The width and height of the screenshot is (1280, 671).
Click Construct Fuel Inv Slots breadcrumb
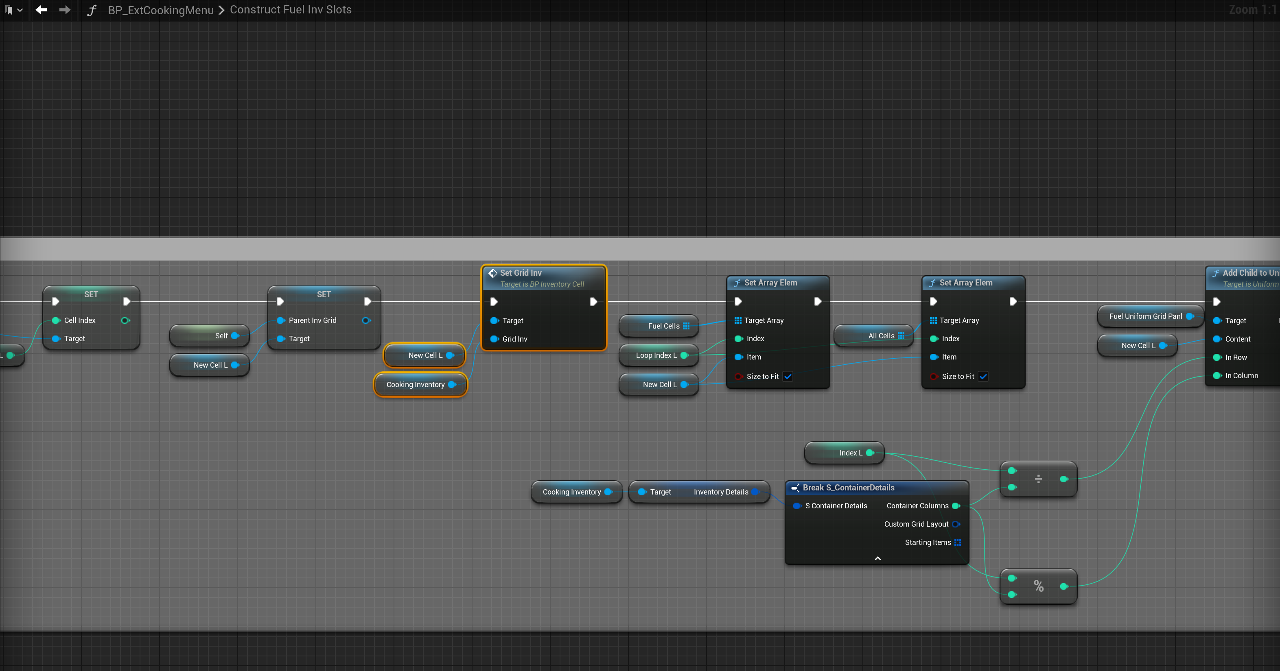[290, 10]
